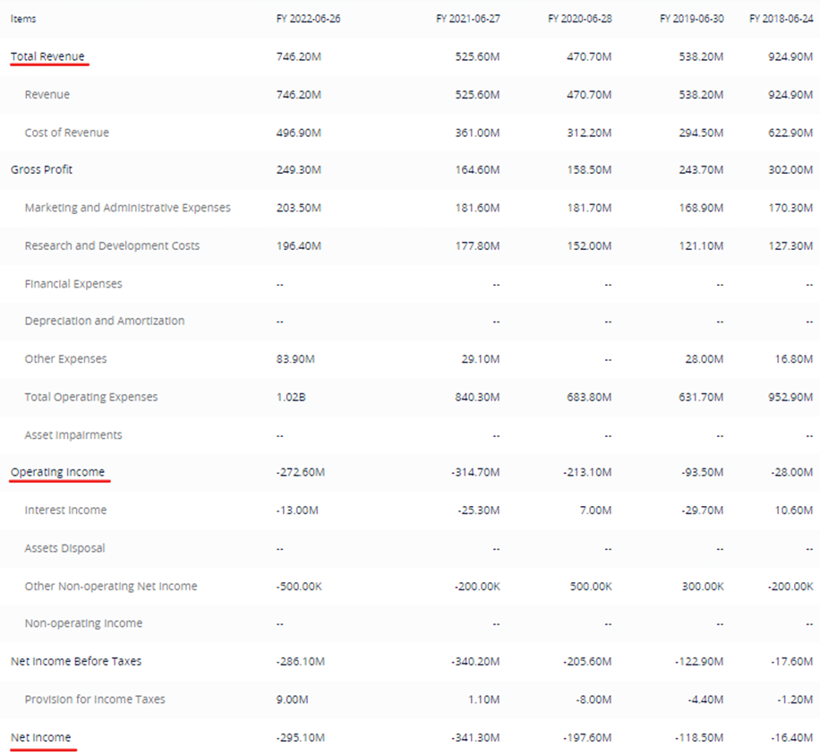Select the Non-operating Income label

pos(83,623)
